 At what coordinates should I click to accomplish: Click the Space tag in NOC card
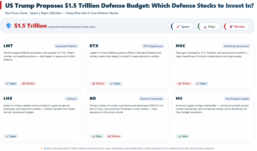click(201, 84)
